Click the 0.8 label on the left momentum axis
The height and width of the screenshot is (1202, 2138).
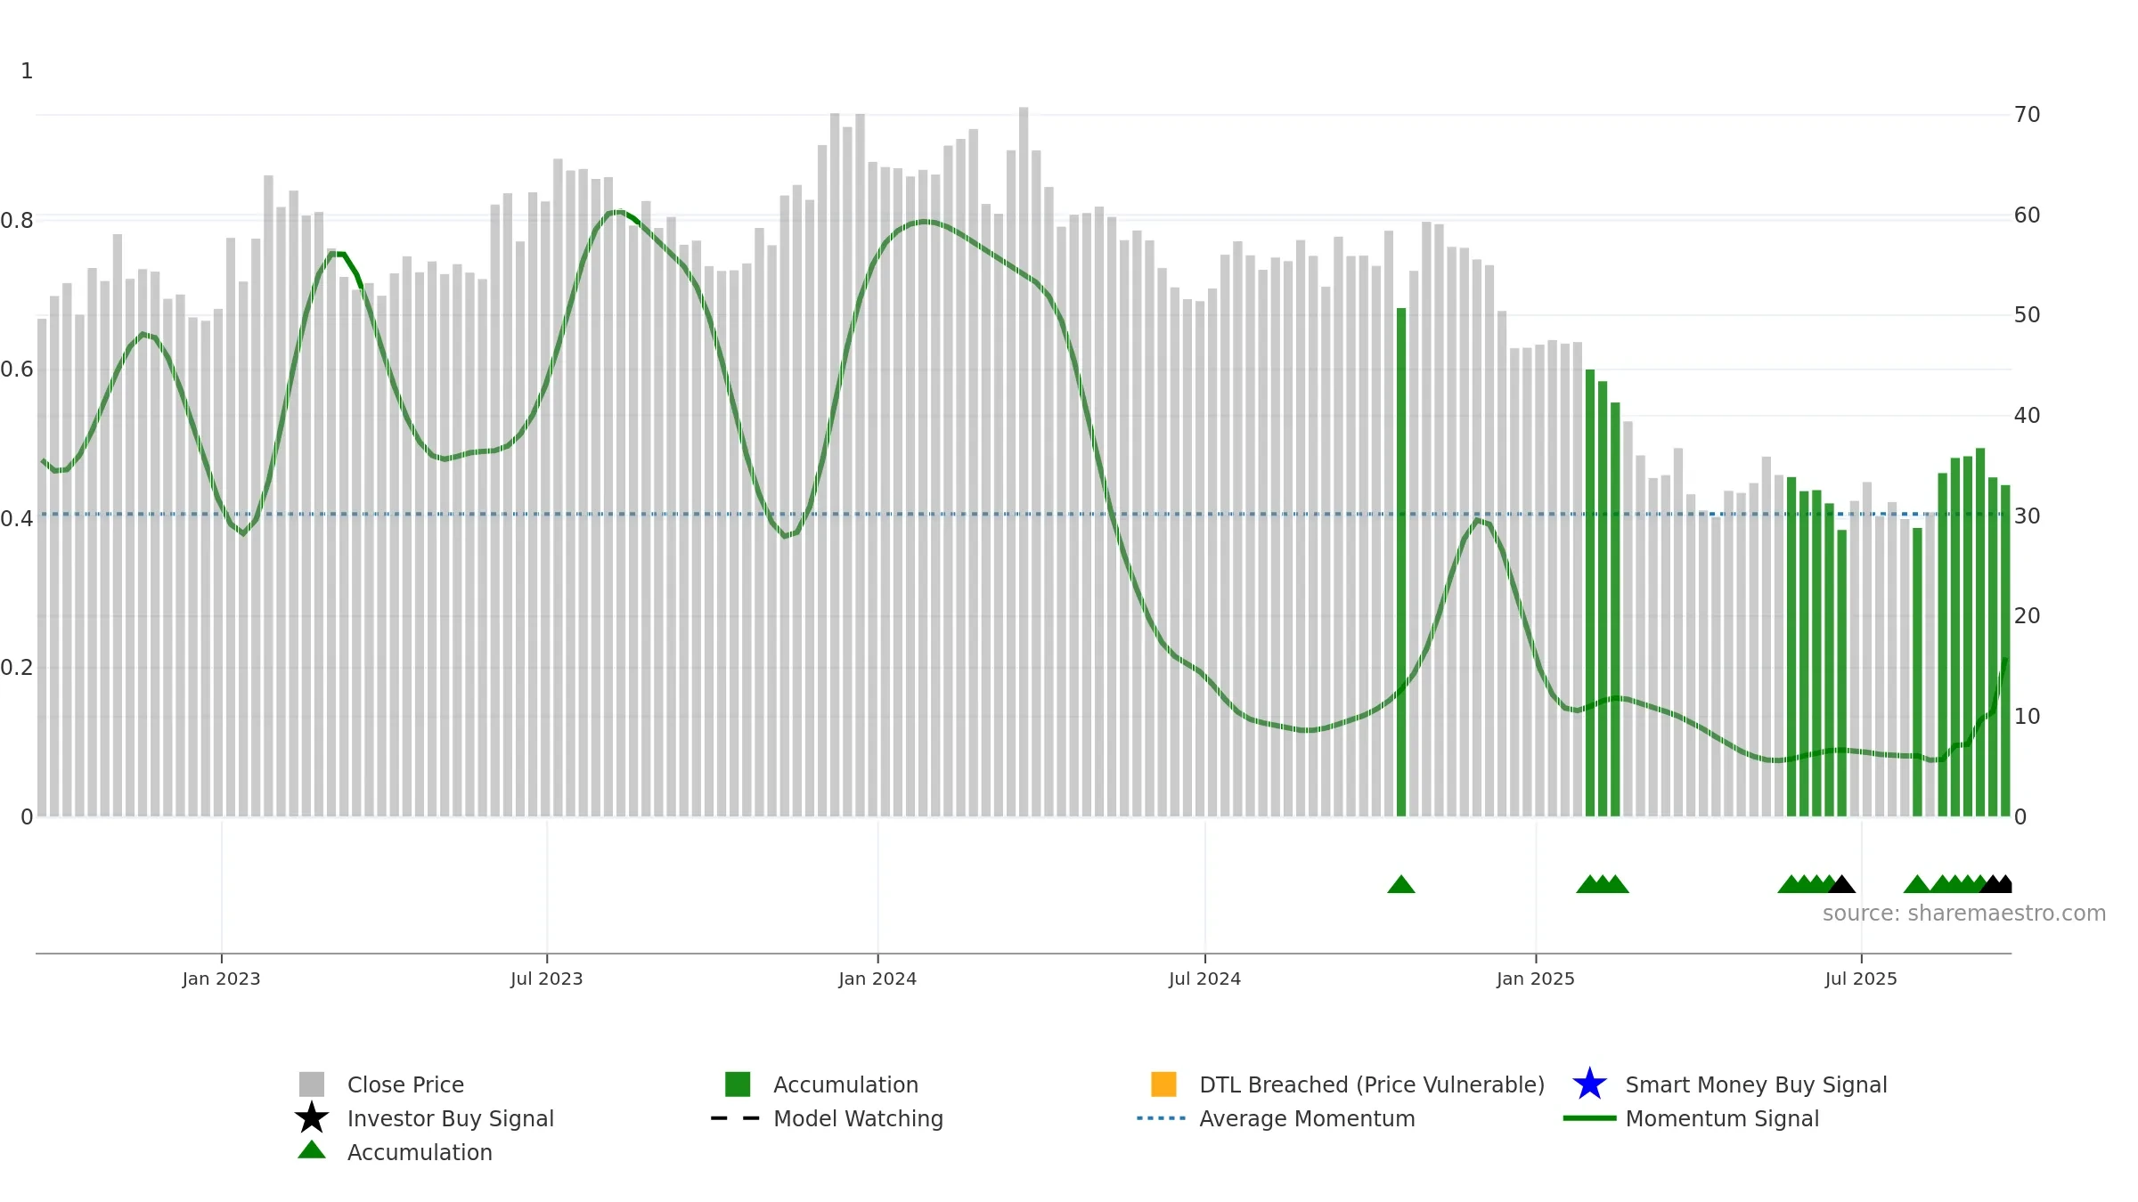[x=17, y=221]
